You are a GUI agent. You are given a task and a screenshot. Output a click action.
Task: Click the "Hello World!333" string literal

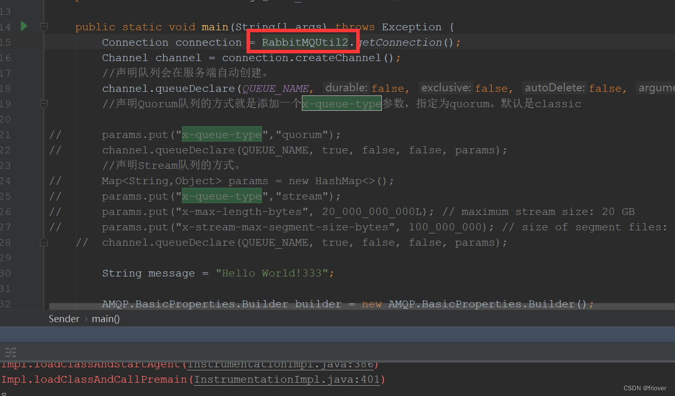coord(272,273)
